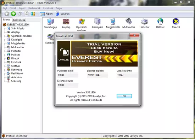The image size is (195, 139).
Task: Open the Kiszolgáló server large icon
Action: pos(97,23)
